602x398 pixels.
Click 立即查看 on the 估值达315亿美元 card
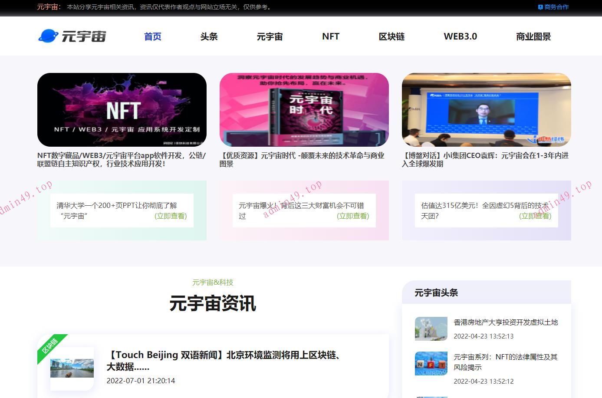535,216
